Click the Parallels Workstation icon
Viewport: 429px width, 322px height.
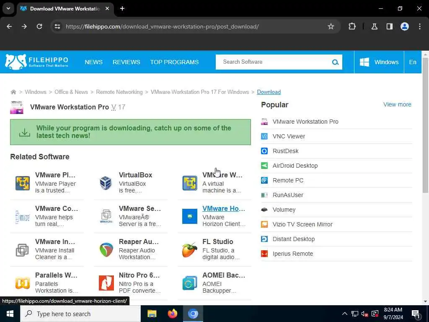23,283
